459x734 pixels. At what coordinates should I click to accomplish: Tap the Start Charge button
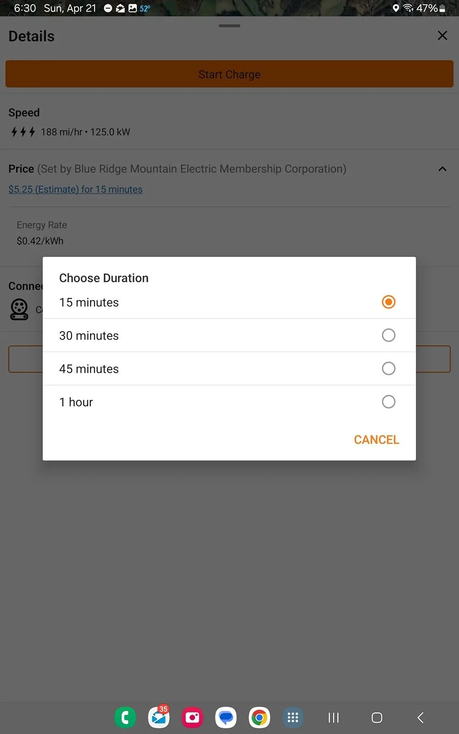[229, 74]
